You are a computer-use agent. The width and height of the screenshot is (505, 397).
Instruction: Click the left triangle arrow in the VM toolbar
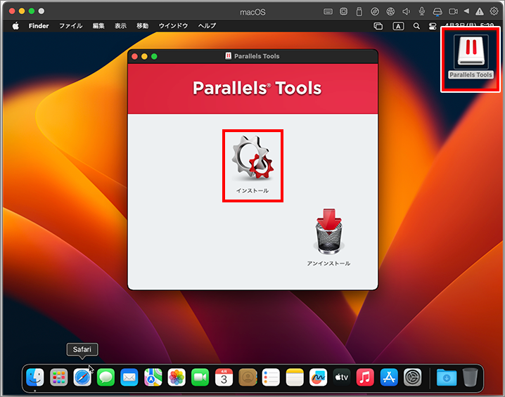point(466,11)
